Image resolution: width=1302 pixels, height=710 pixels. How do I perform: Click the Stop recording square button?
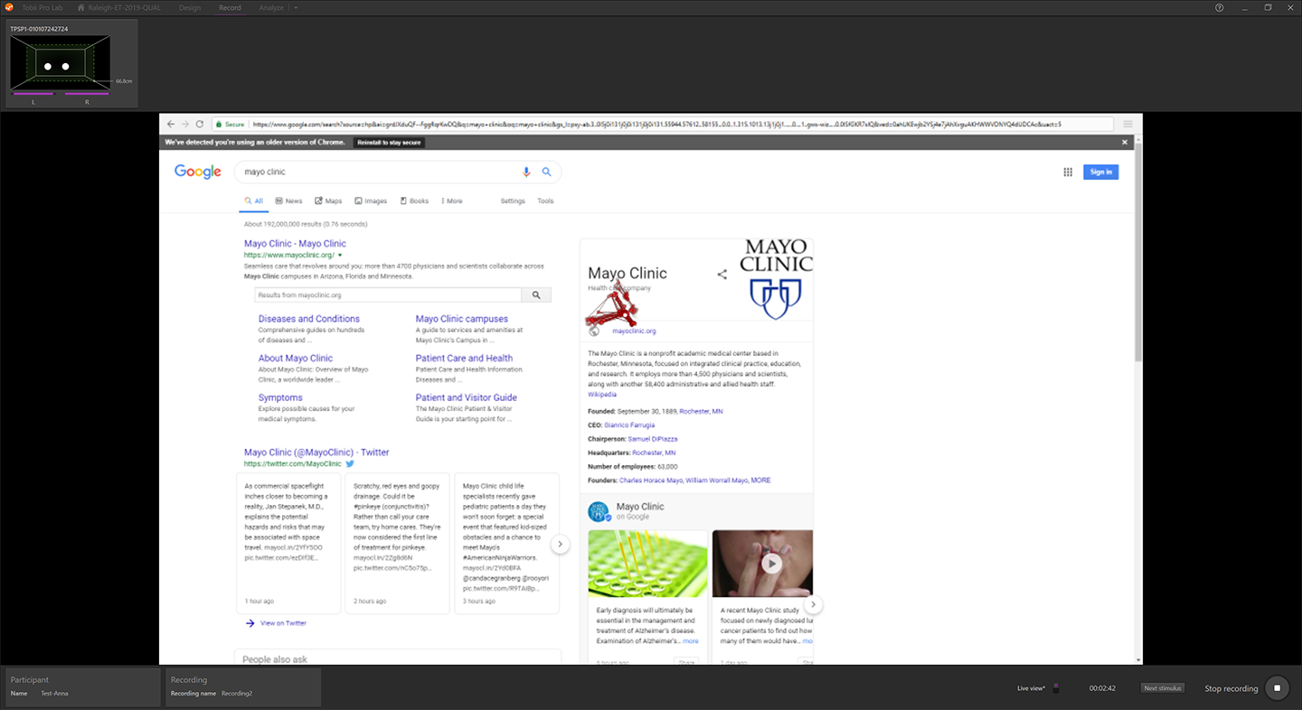click(1277, 688)
